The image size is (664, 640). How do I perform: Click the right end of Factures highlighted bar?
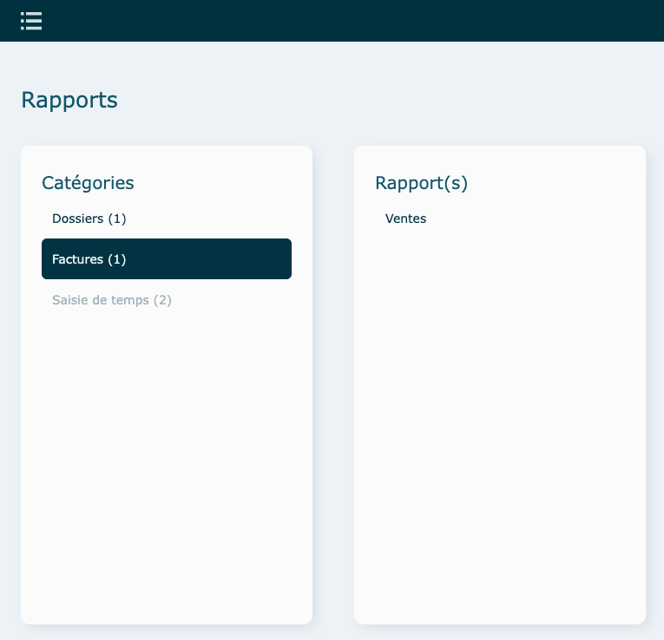(x=278, y=258)
